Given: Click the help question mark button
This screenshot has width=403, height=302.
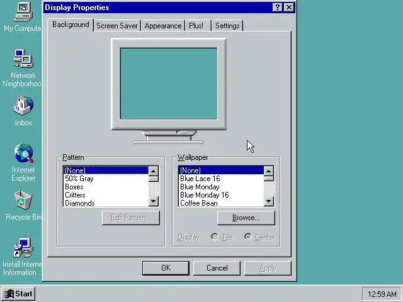Looking at the screenshot, I should tap(277, 8).
